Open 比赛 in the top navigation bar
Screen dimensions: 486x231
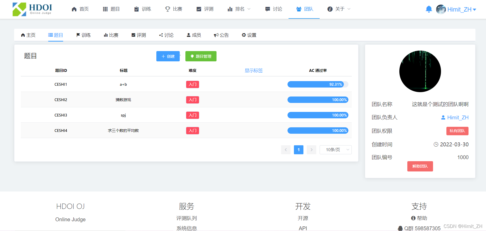click(174, 9)
